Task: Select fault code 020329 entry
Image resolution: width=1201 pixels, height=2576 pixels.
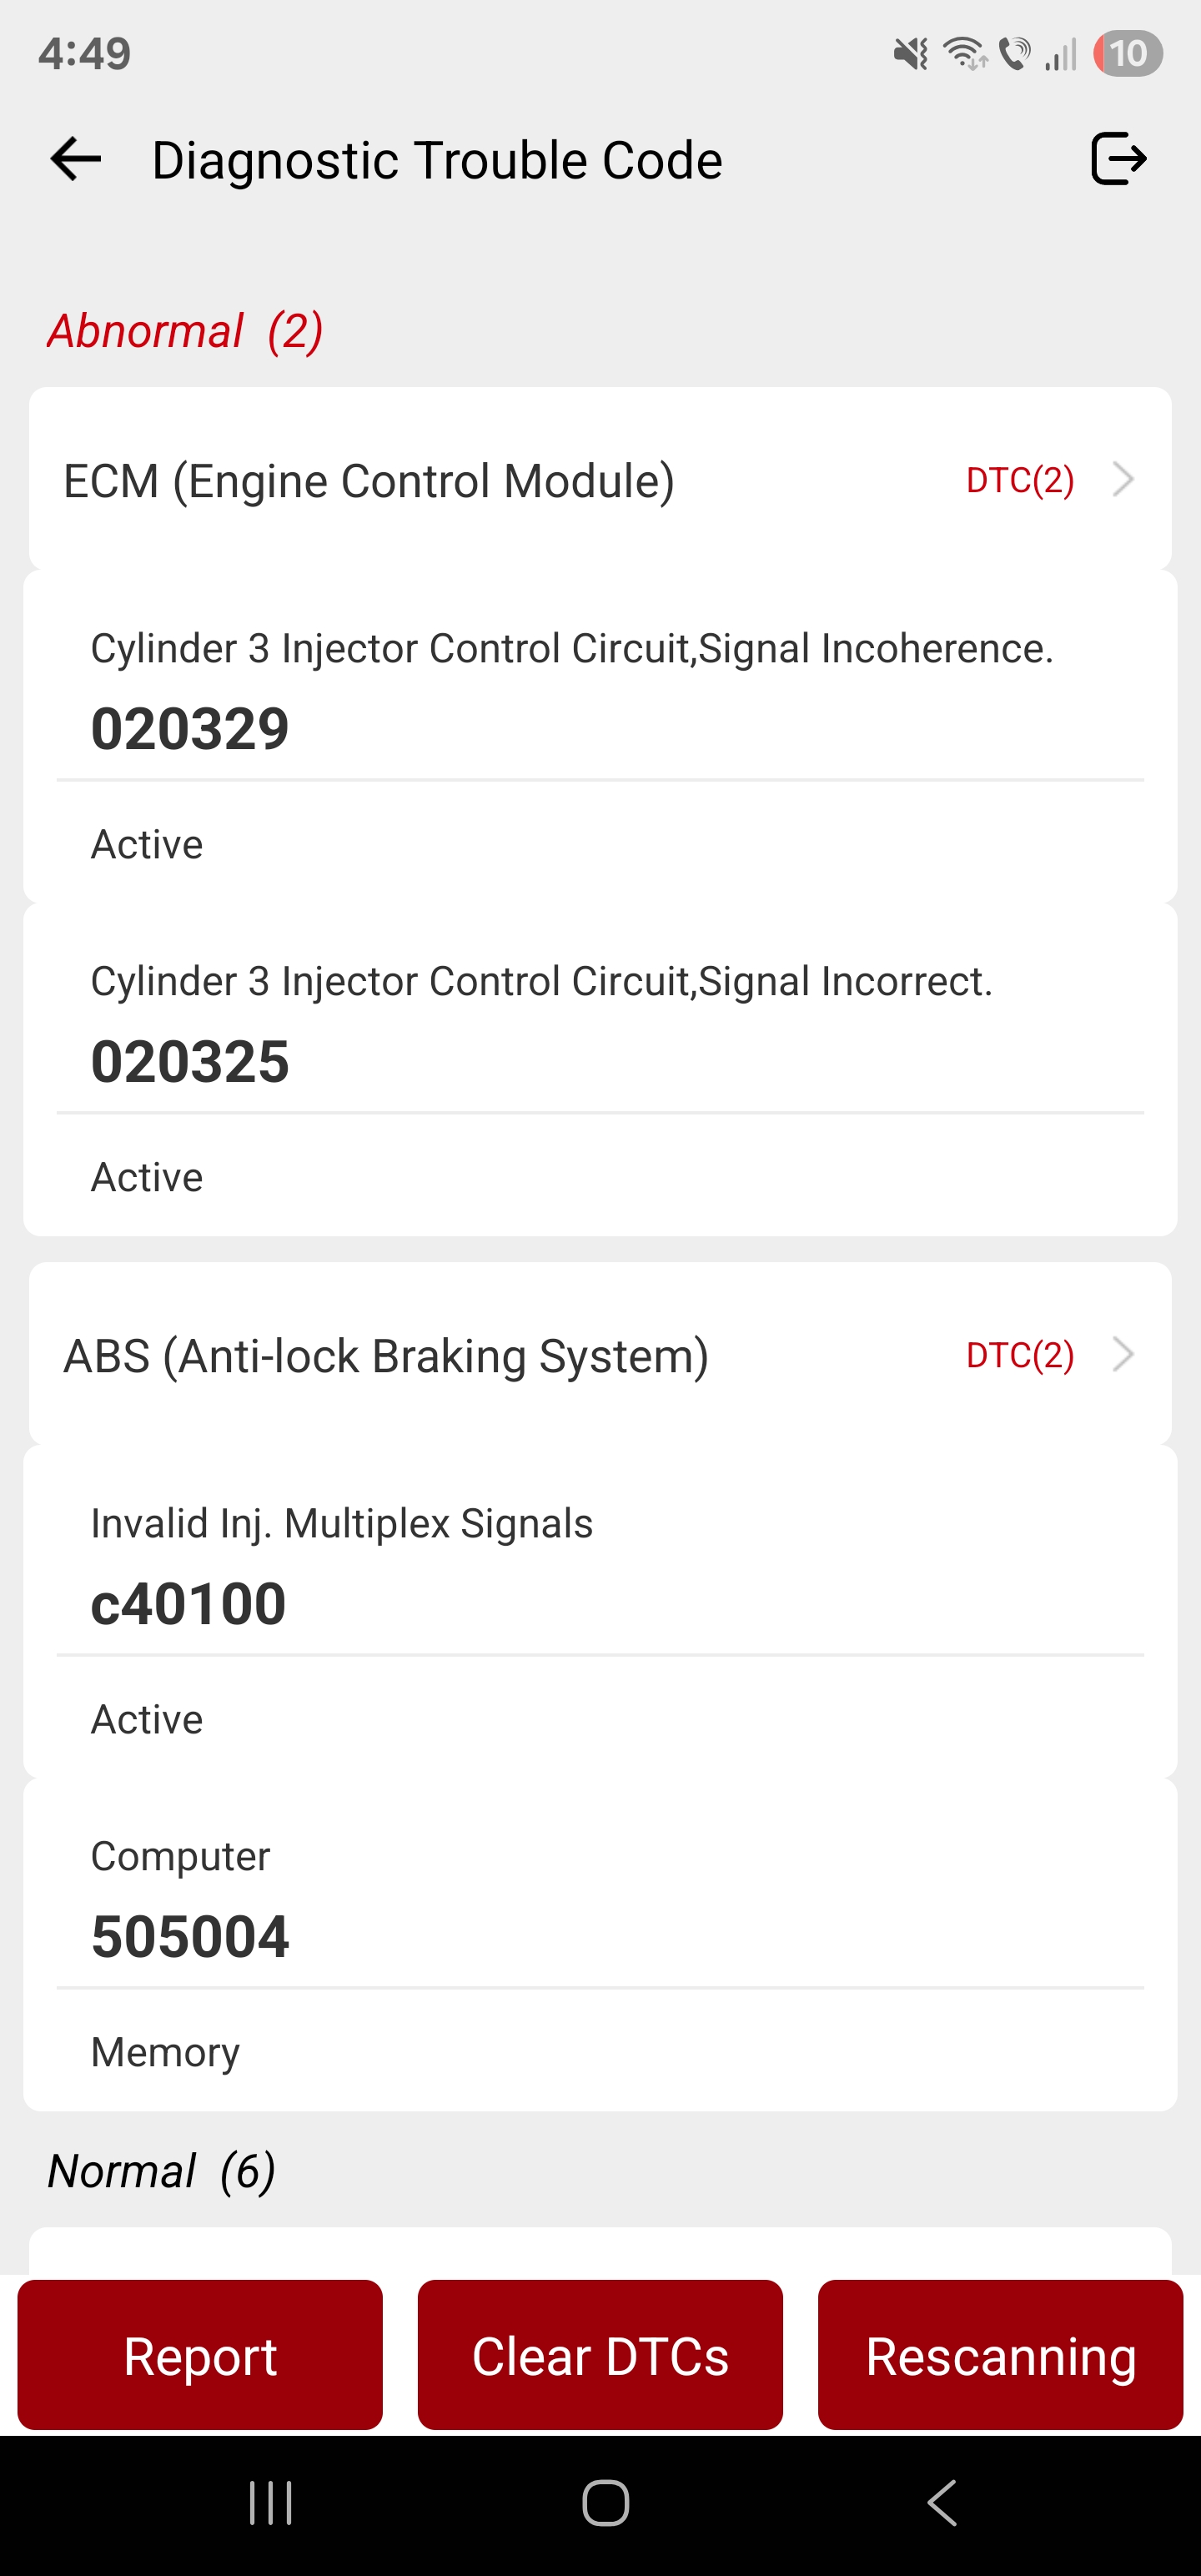Action: click(x=190, y=728)
